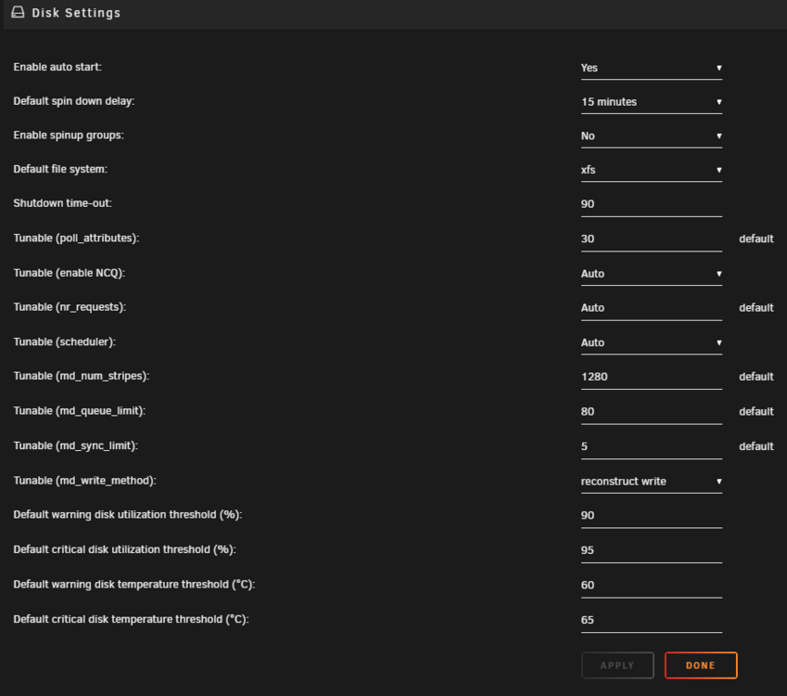
Task: Click the Tunable (md_num_stripes) label
Action: (82, 377)
